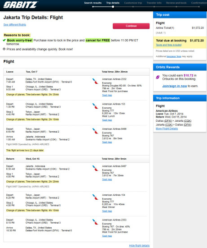Select the Trip details step

point(113,3)
